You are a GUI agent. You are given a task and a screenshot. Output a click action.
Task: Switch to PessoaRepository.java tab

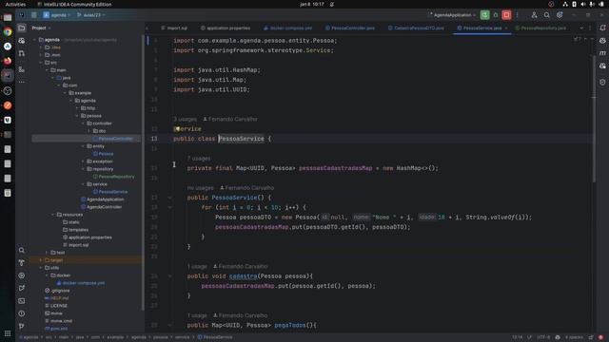coord(540,28)
